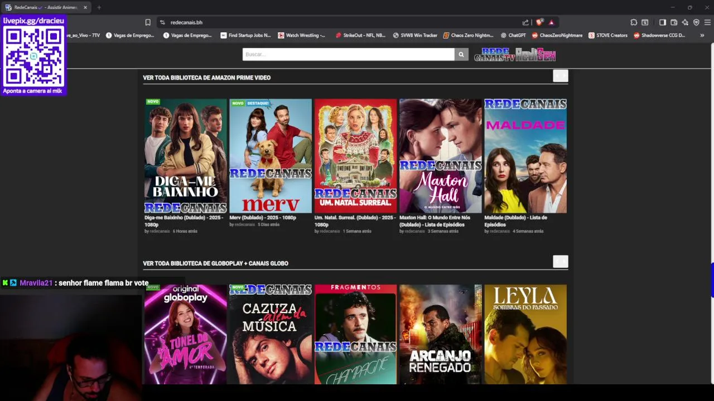Click title Diga-me Baixinho (Dublado) - 2025
Screen dimensions: 714x401
click(x=184, y=221)
